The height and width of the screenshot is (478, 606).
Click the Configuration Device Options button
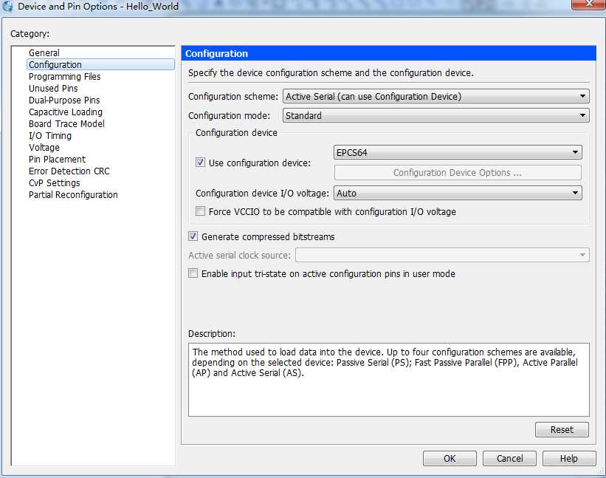(x=458, y=172)
